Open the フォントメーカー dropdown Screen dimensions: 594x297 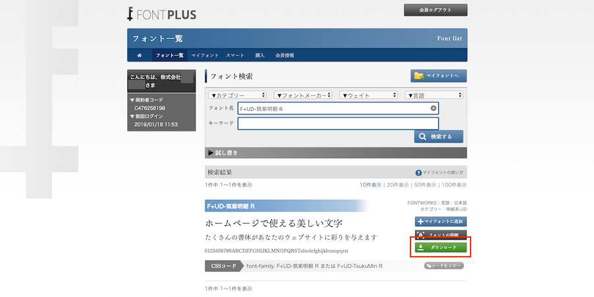(x=303, y=95)
